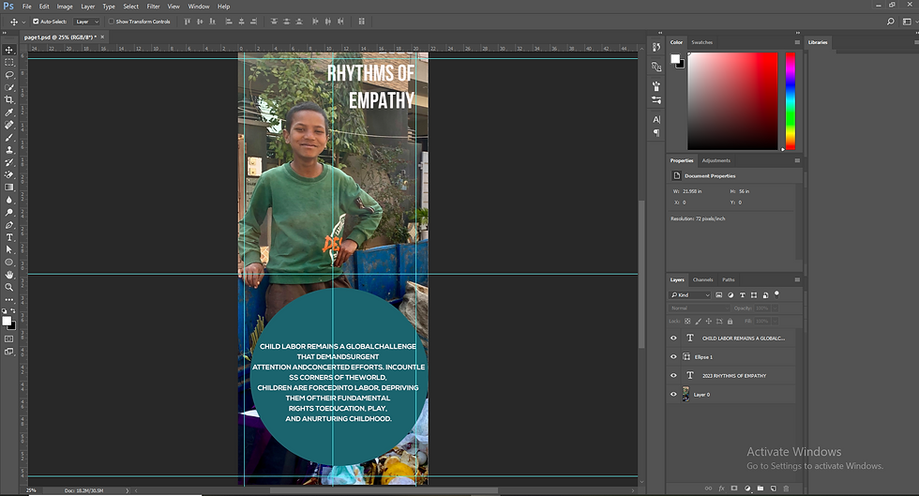Switch to the Channels tab
This screenshot has width=919, height=496.
pyautogui.click(x=702, y=279)
